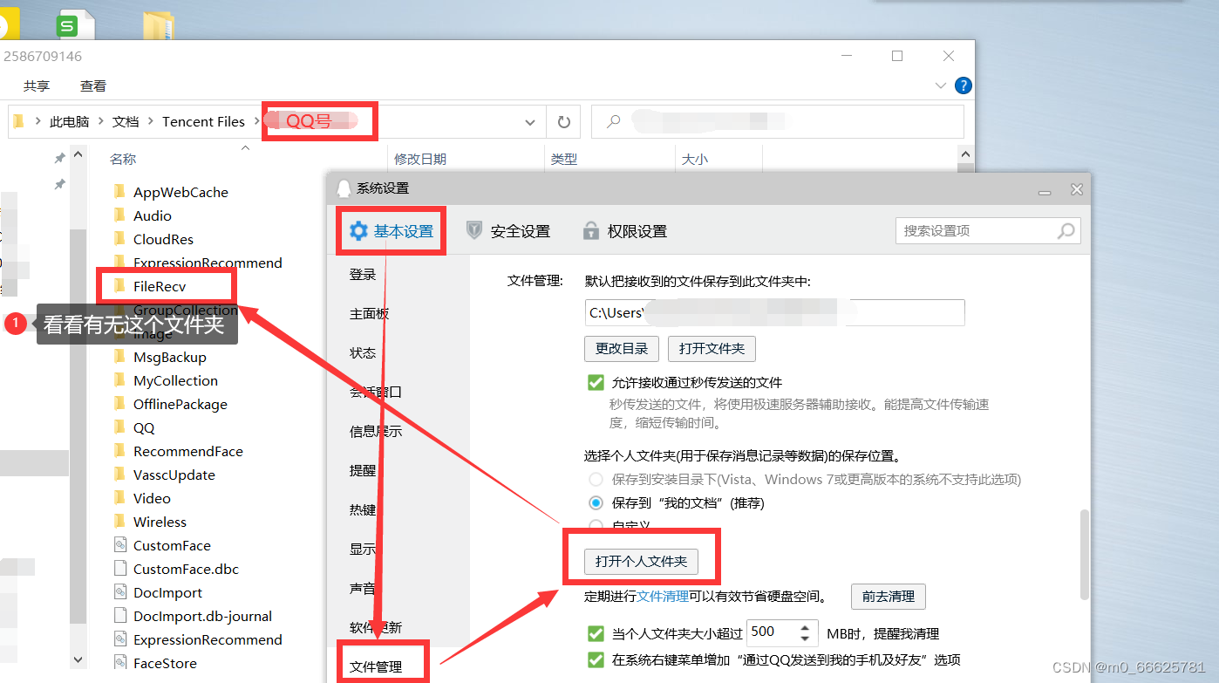1219x683 pixels.
Task: Select 状态 in settings sidebar
Action: coord(363,353)
